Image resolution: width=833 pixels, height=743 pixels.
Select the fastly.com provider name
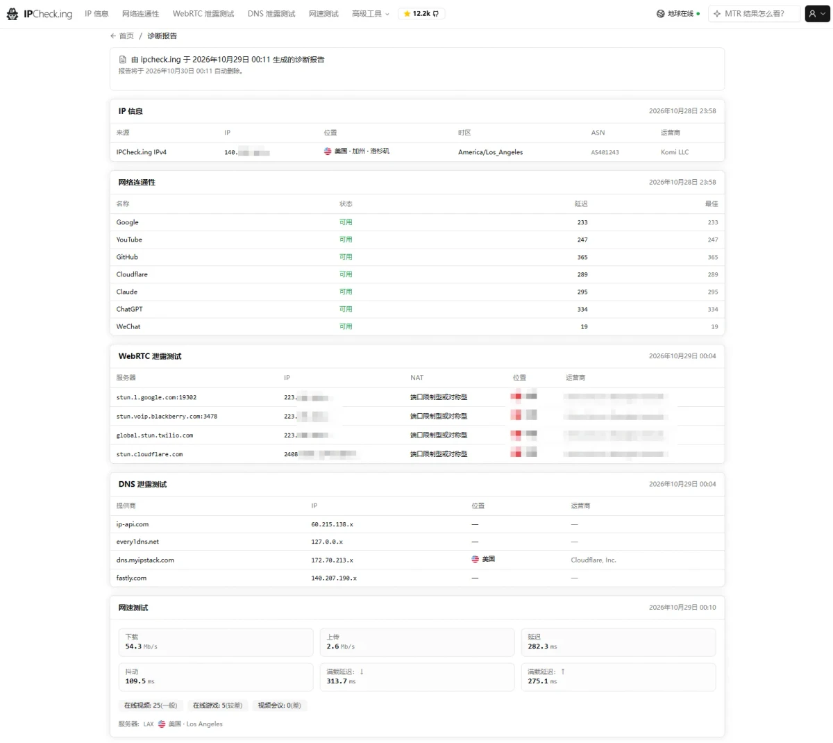coord(131,578)
